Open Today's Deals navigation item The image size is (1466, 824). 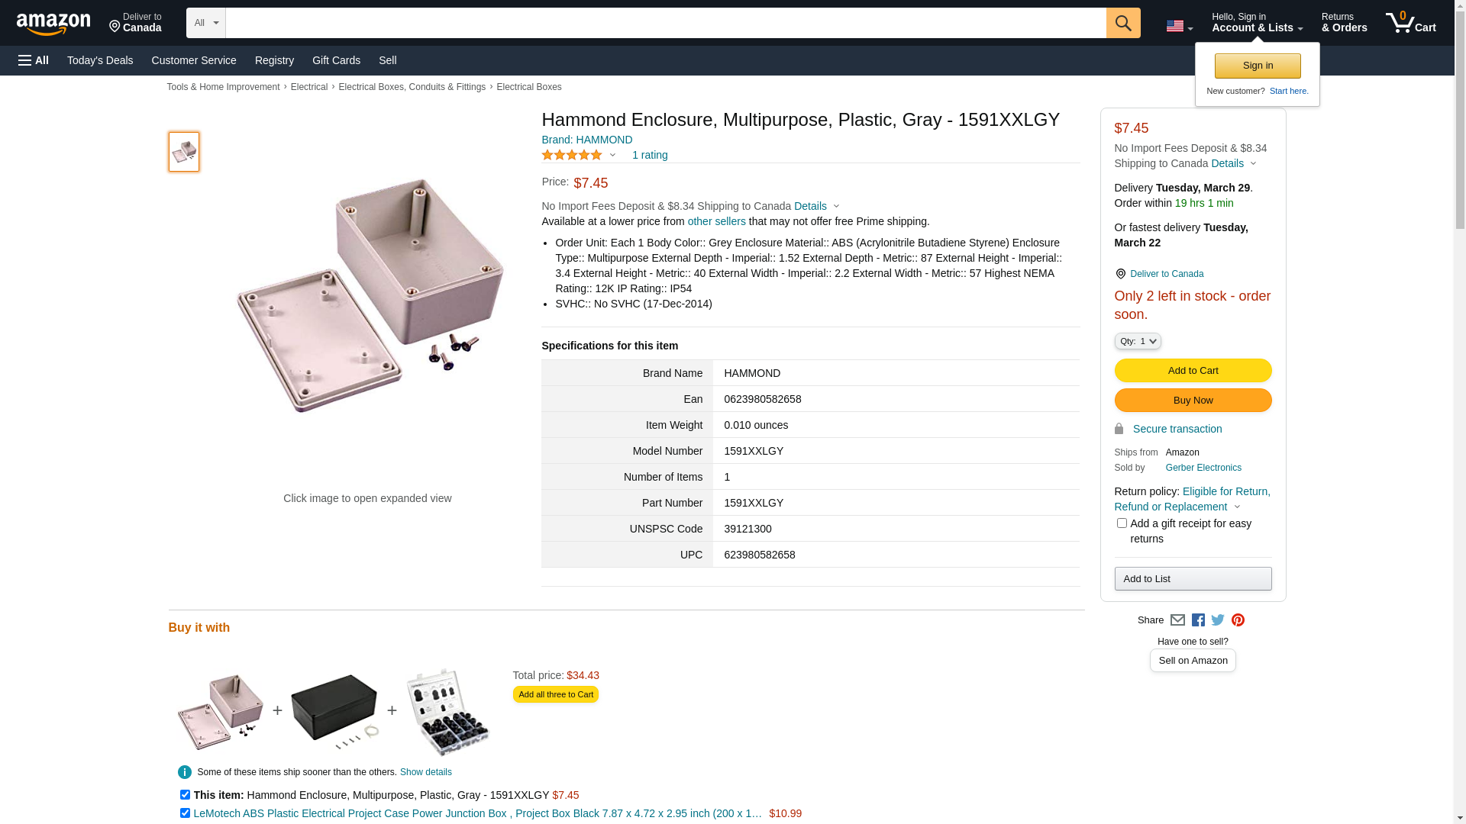(100, 60)
